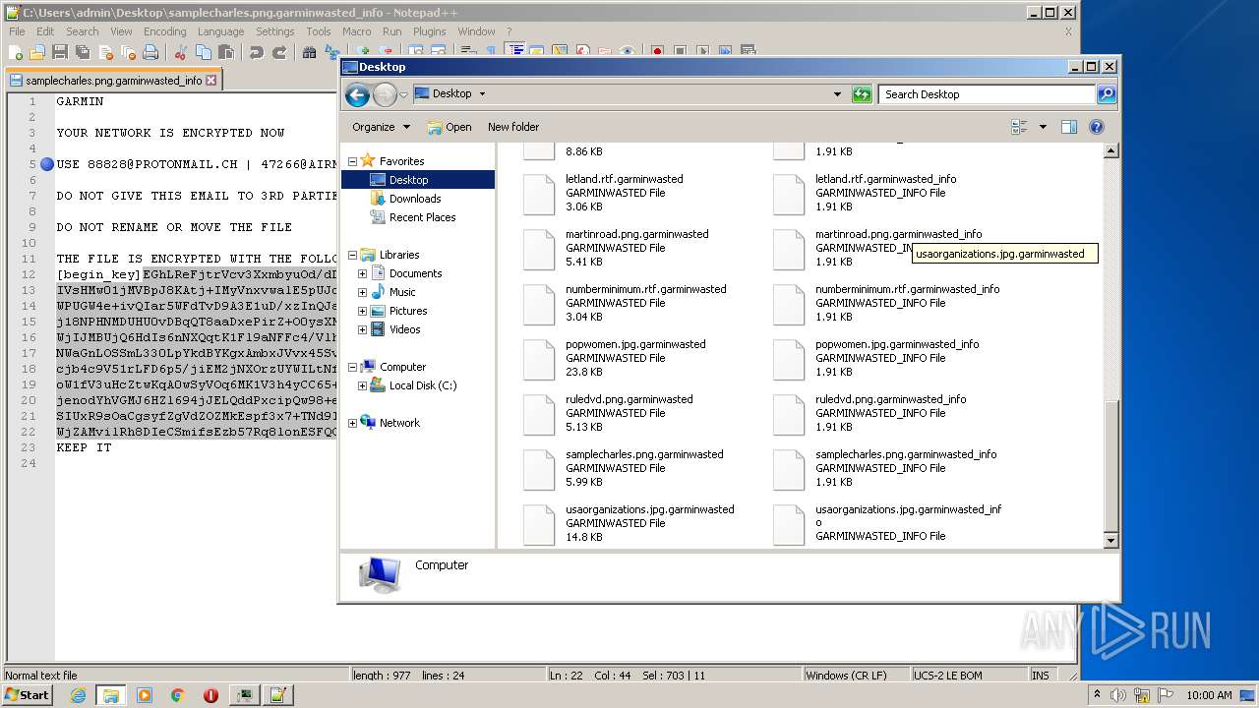This screenshot has height=708, width=1259.
Task: Select the file numberminimum.rtf.garminwasted_info
Action: [x=885, y=303]
